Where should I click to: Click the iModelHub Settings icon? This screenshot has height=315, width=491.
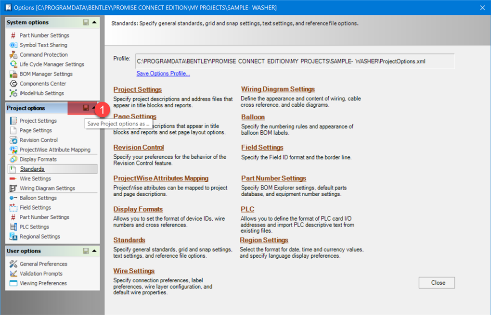(13, 93)
